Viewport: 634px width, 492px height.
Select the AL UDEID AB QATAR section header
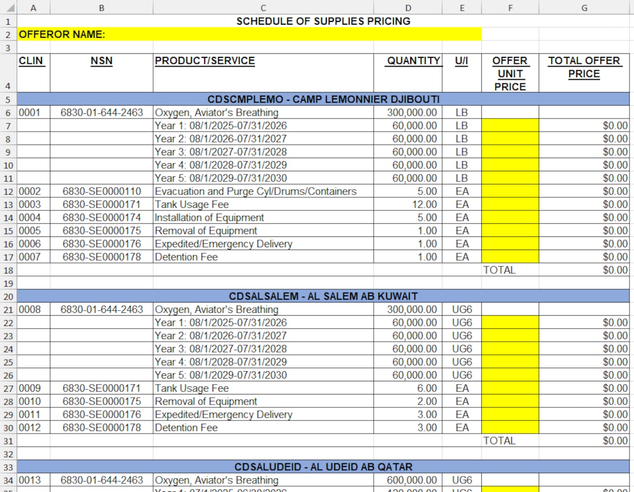(x=324, y=467)
